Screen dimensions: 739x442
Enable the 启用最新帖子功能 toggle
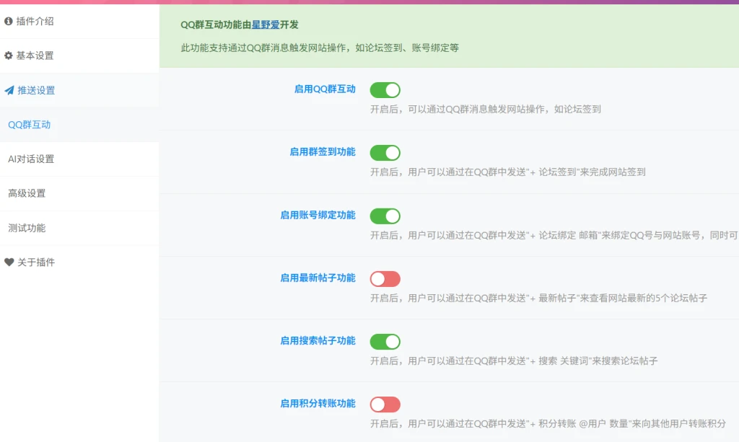coord(385,279)
